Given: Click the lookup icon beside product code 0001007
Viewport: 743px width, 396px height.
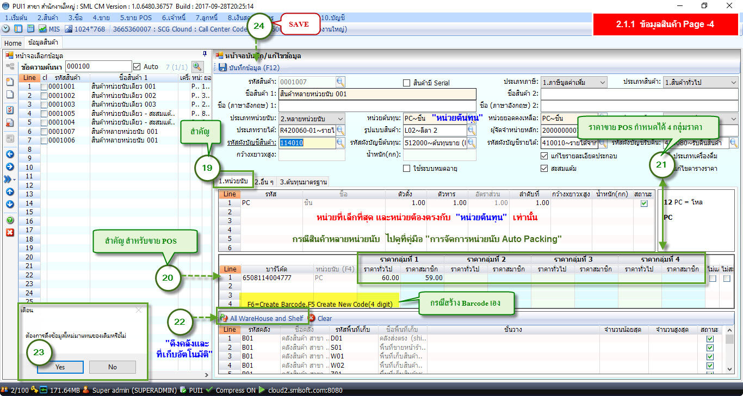Looking at the screenshot, I should [x=340, y=82].
